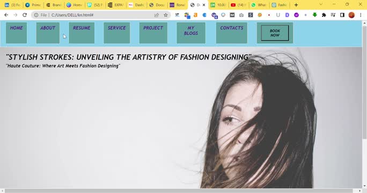Open the blue crescent extension icon

pyautogui.click(x=204, y=15)
